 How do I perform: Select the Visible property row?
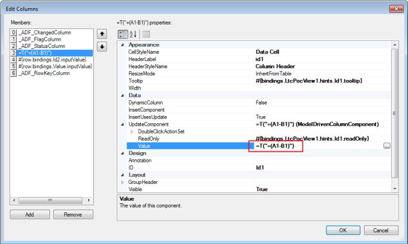259,189
